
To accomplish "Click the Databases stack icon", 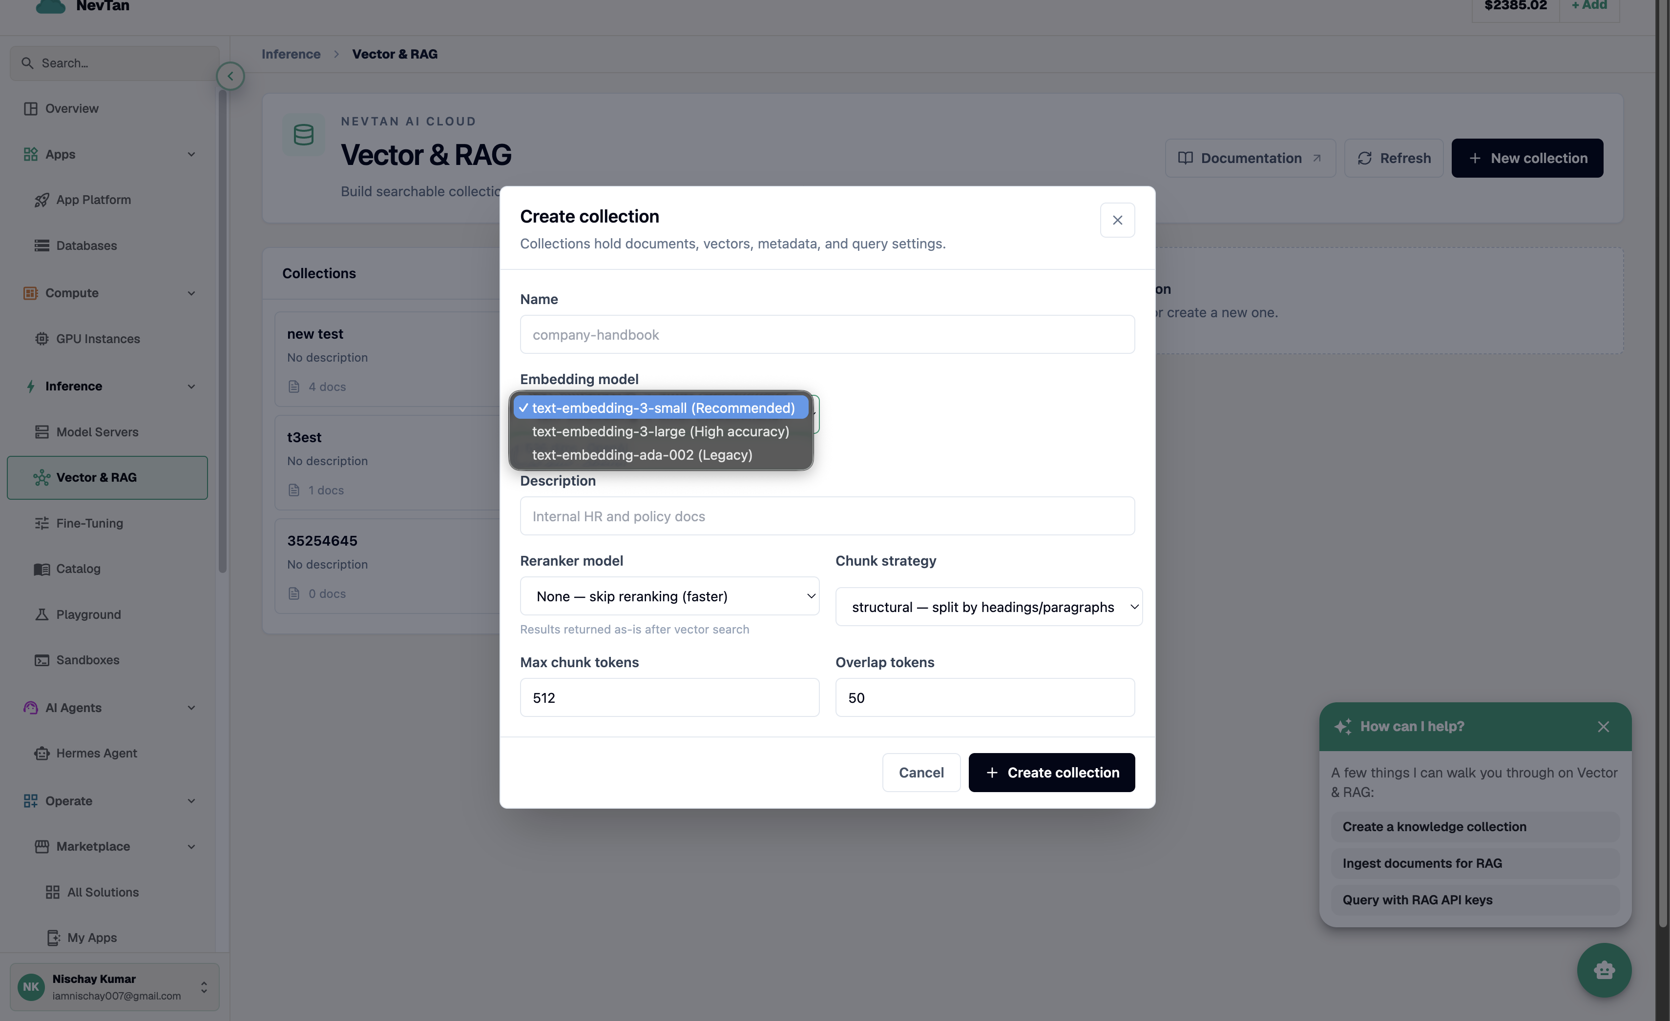I will click(42, 245).
